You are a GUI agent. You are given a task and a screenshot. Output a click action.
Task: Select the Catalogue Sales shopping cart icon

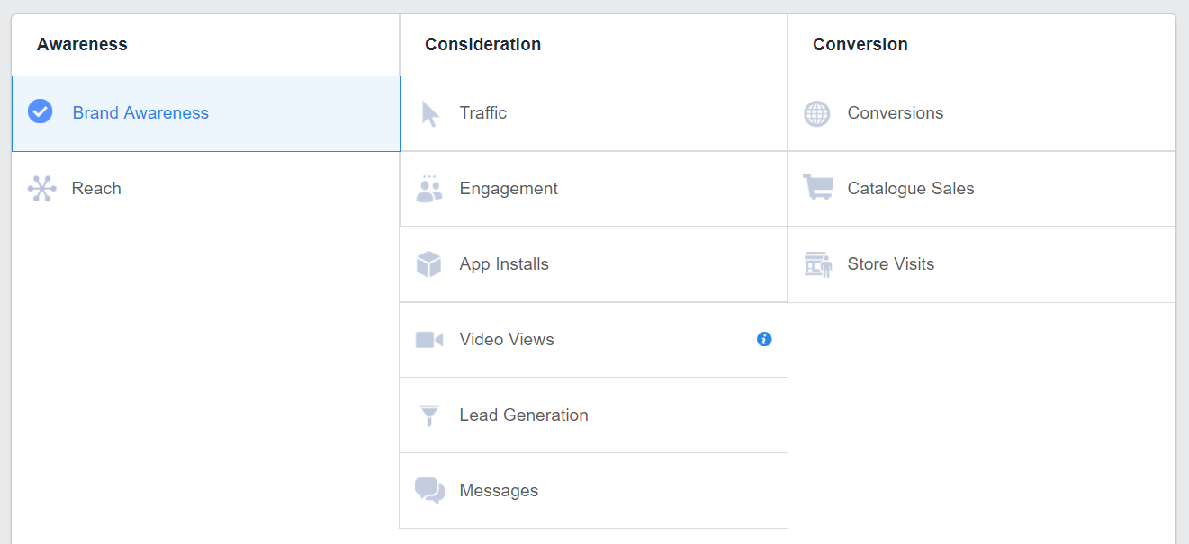pos(817,188)
